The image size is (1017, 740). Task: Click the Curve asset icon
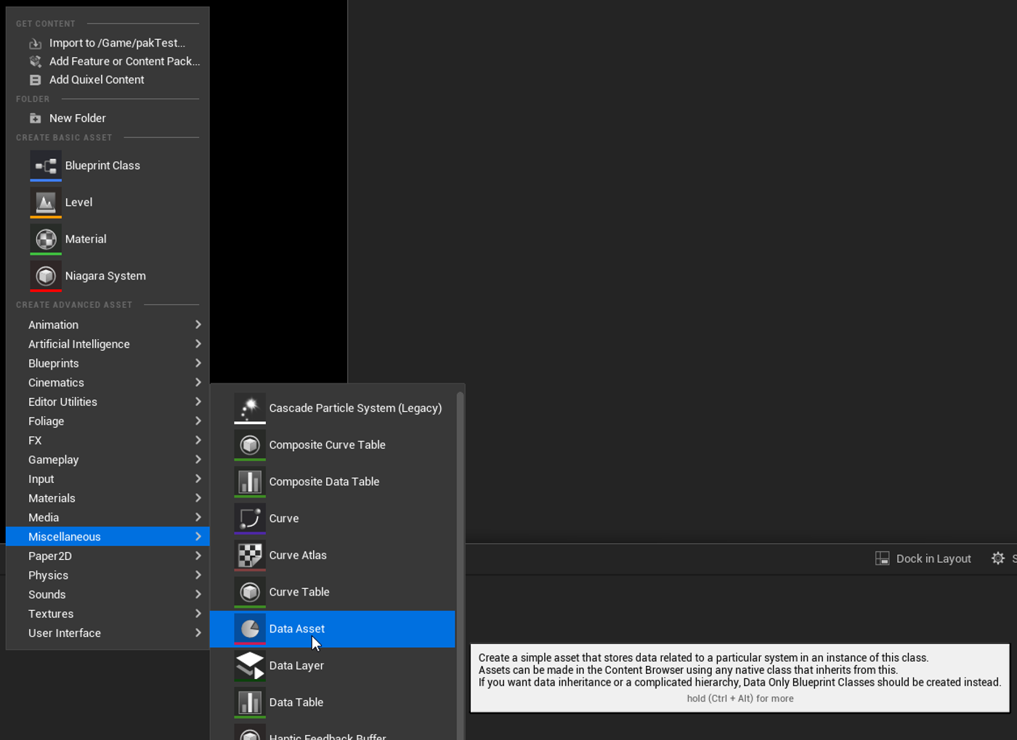point(250,519)
